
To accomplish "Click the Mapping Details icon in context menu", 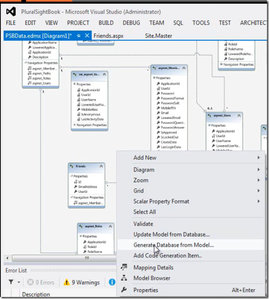I will click(x=124, y=267).
